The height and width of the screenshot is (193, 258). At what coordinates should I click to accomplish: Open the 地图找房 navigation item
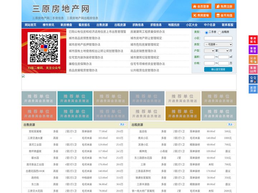pyautogui.click(x=174, y=25)
